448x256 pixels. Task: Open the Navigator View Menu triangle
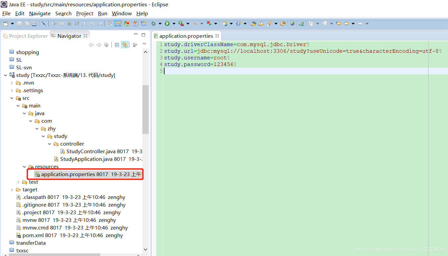click(x=144, y=44)
